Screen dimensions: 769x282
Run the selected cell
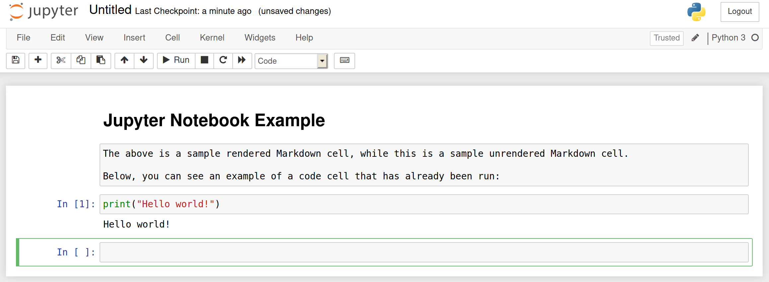(x=176, y=60)
